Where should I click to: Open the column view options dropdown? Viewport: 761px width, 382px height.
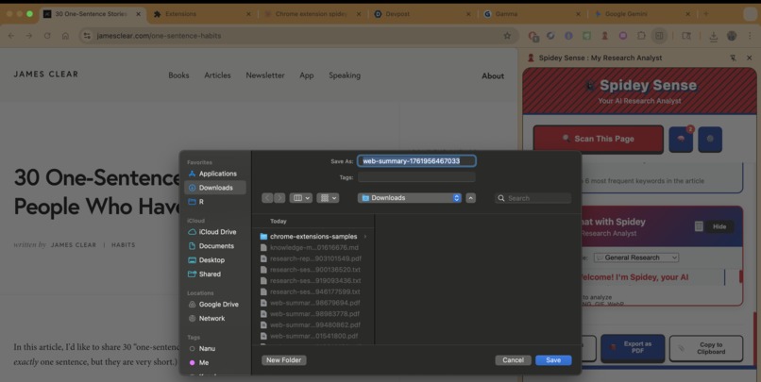[x=301, y=198]
